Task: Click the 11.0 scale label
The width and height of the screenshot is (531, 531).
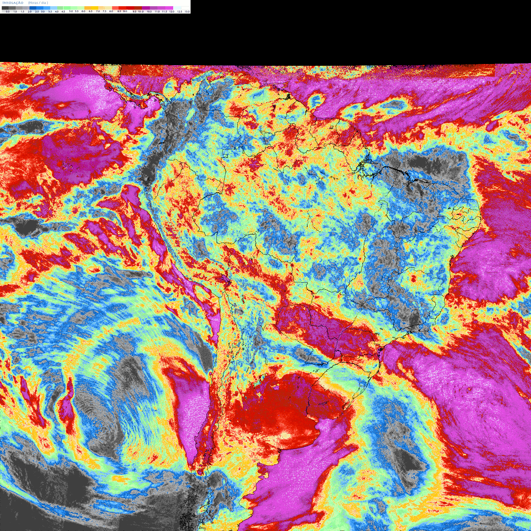Action: click(157, 12)
